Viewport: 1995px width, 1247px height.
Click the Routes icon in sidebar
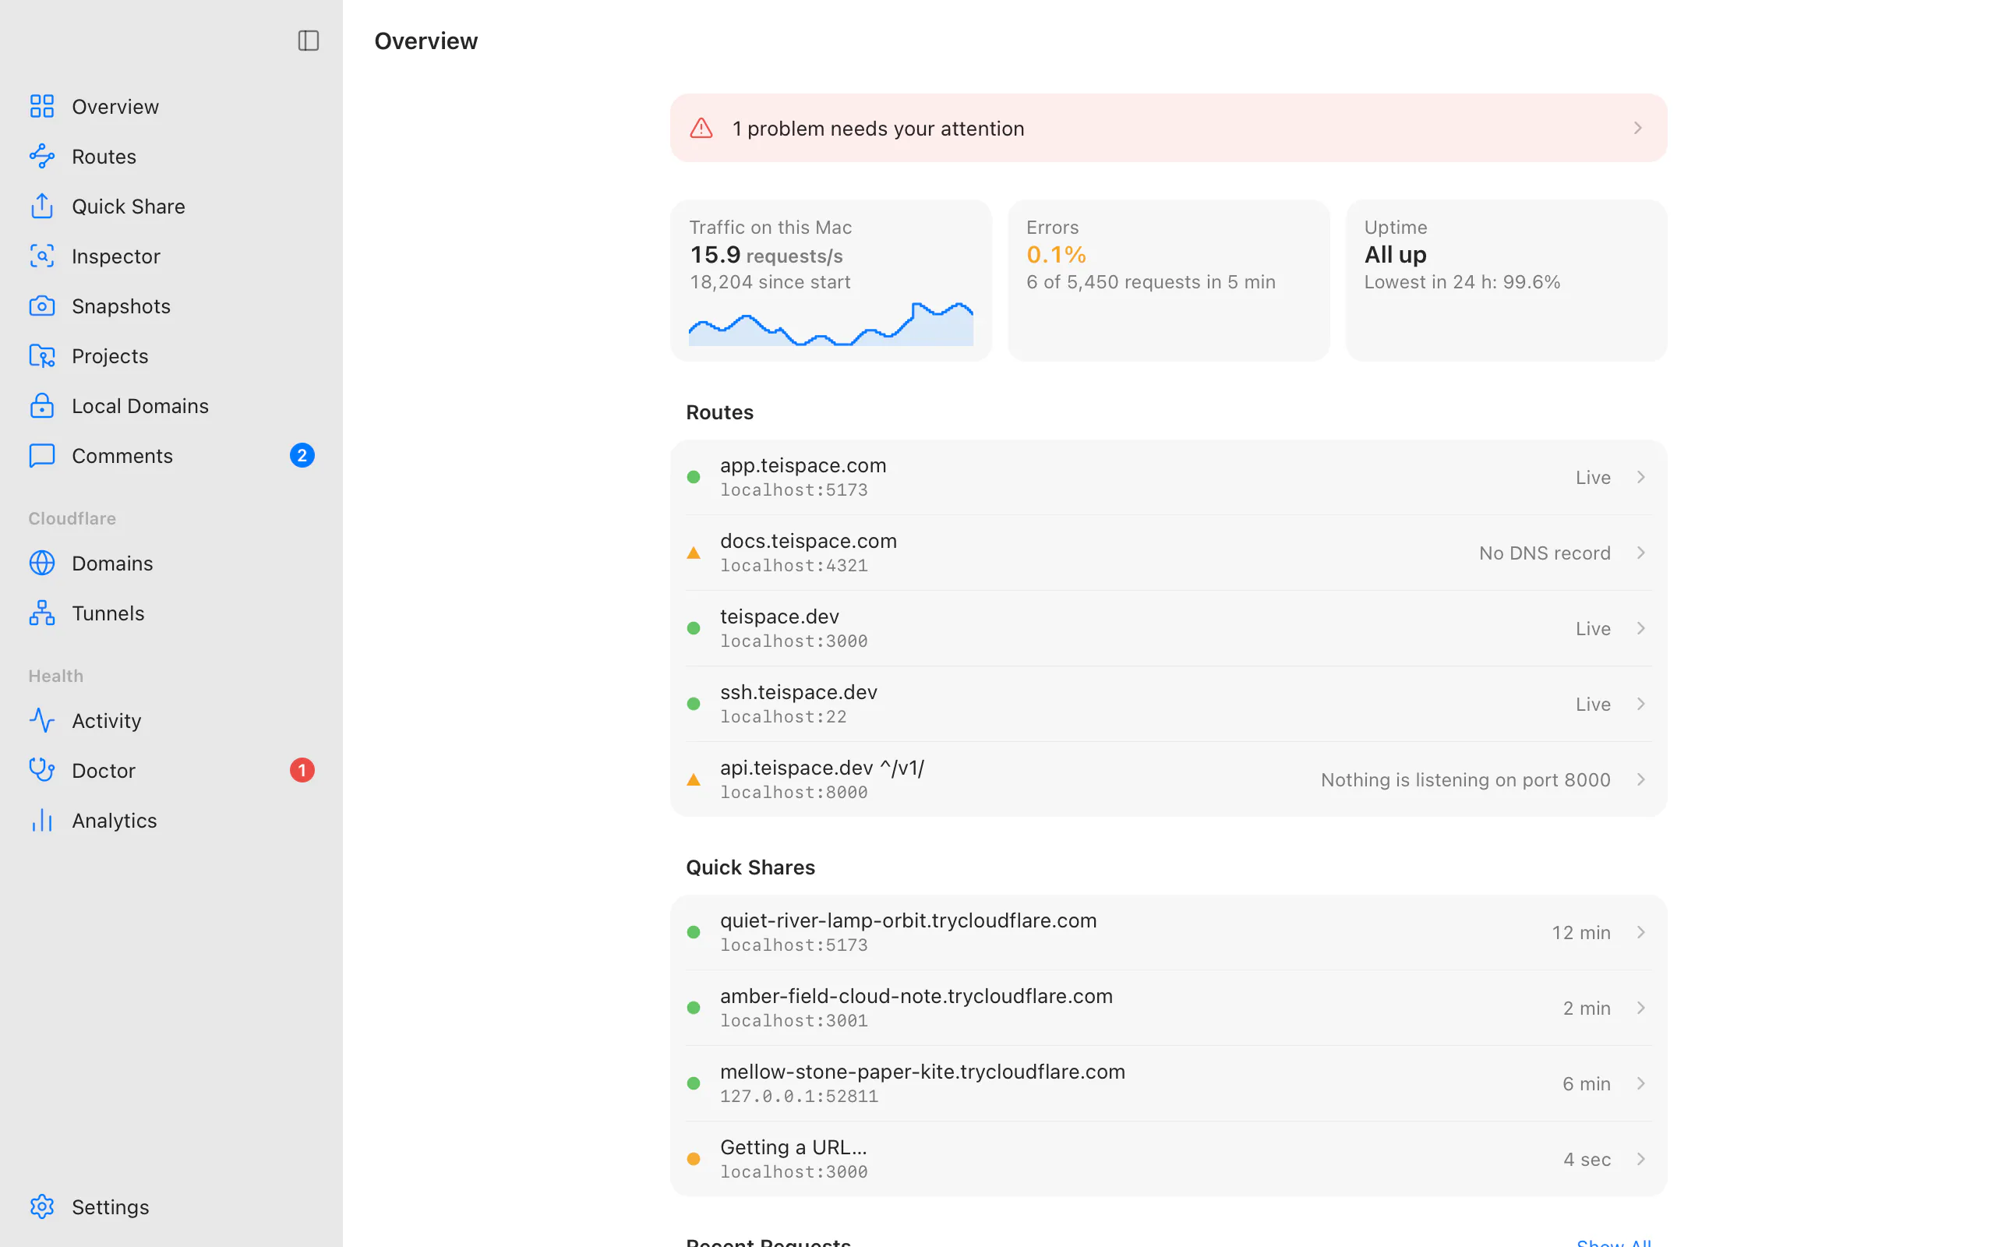pyautogui.click(x=42, y=156)
